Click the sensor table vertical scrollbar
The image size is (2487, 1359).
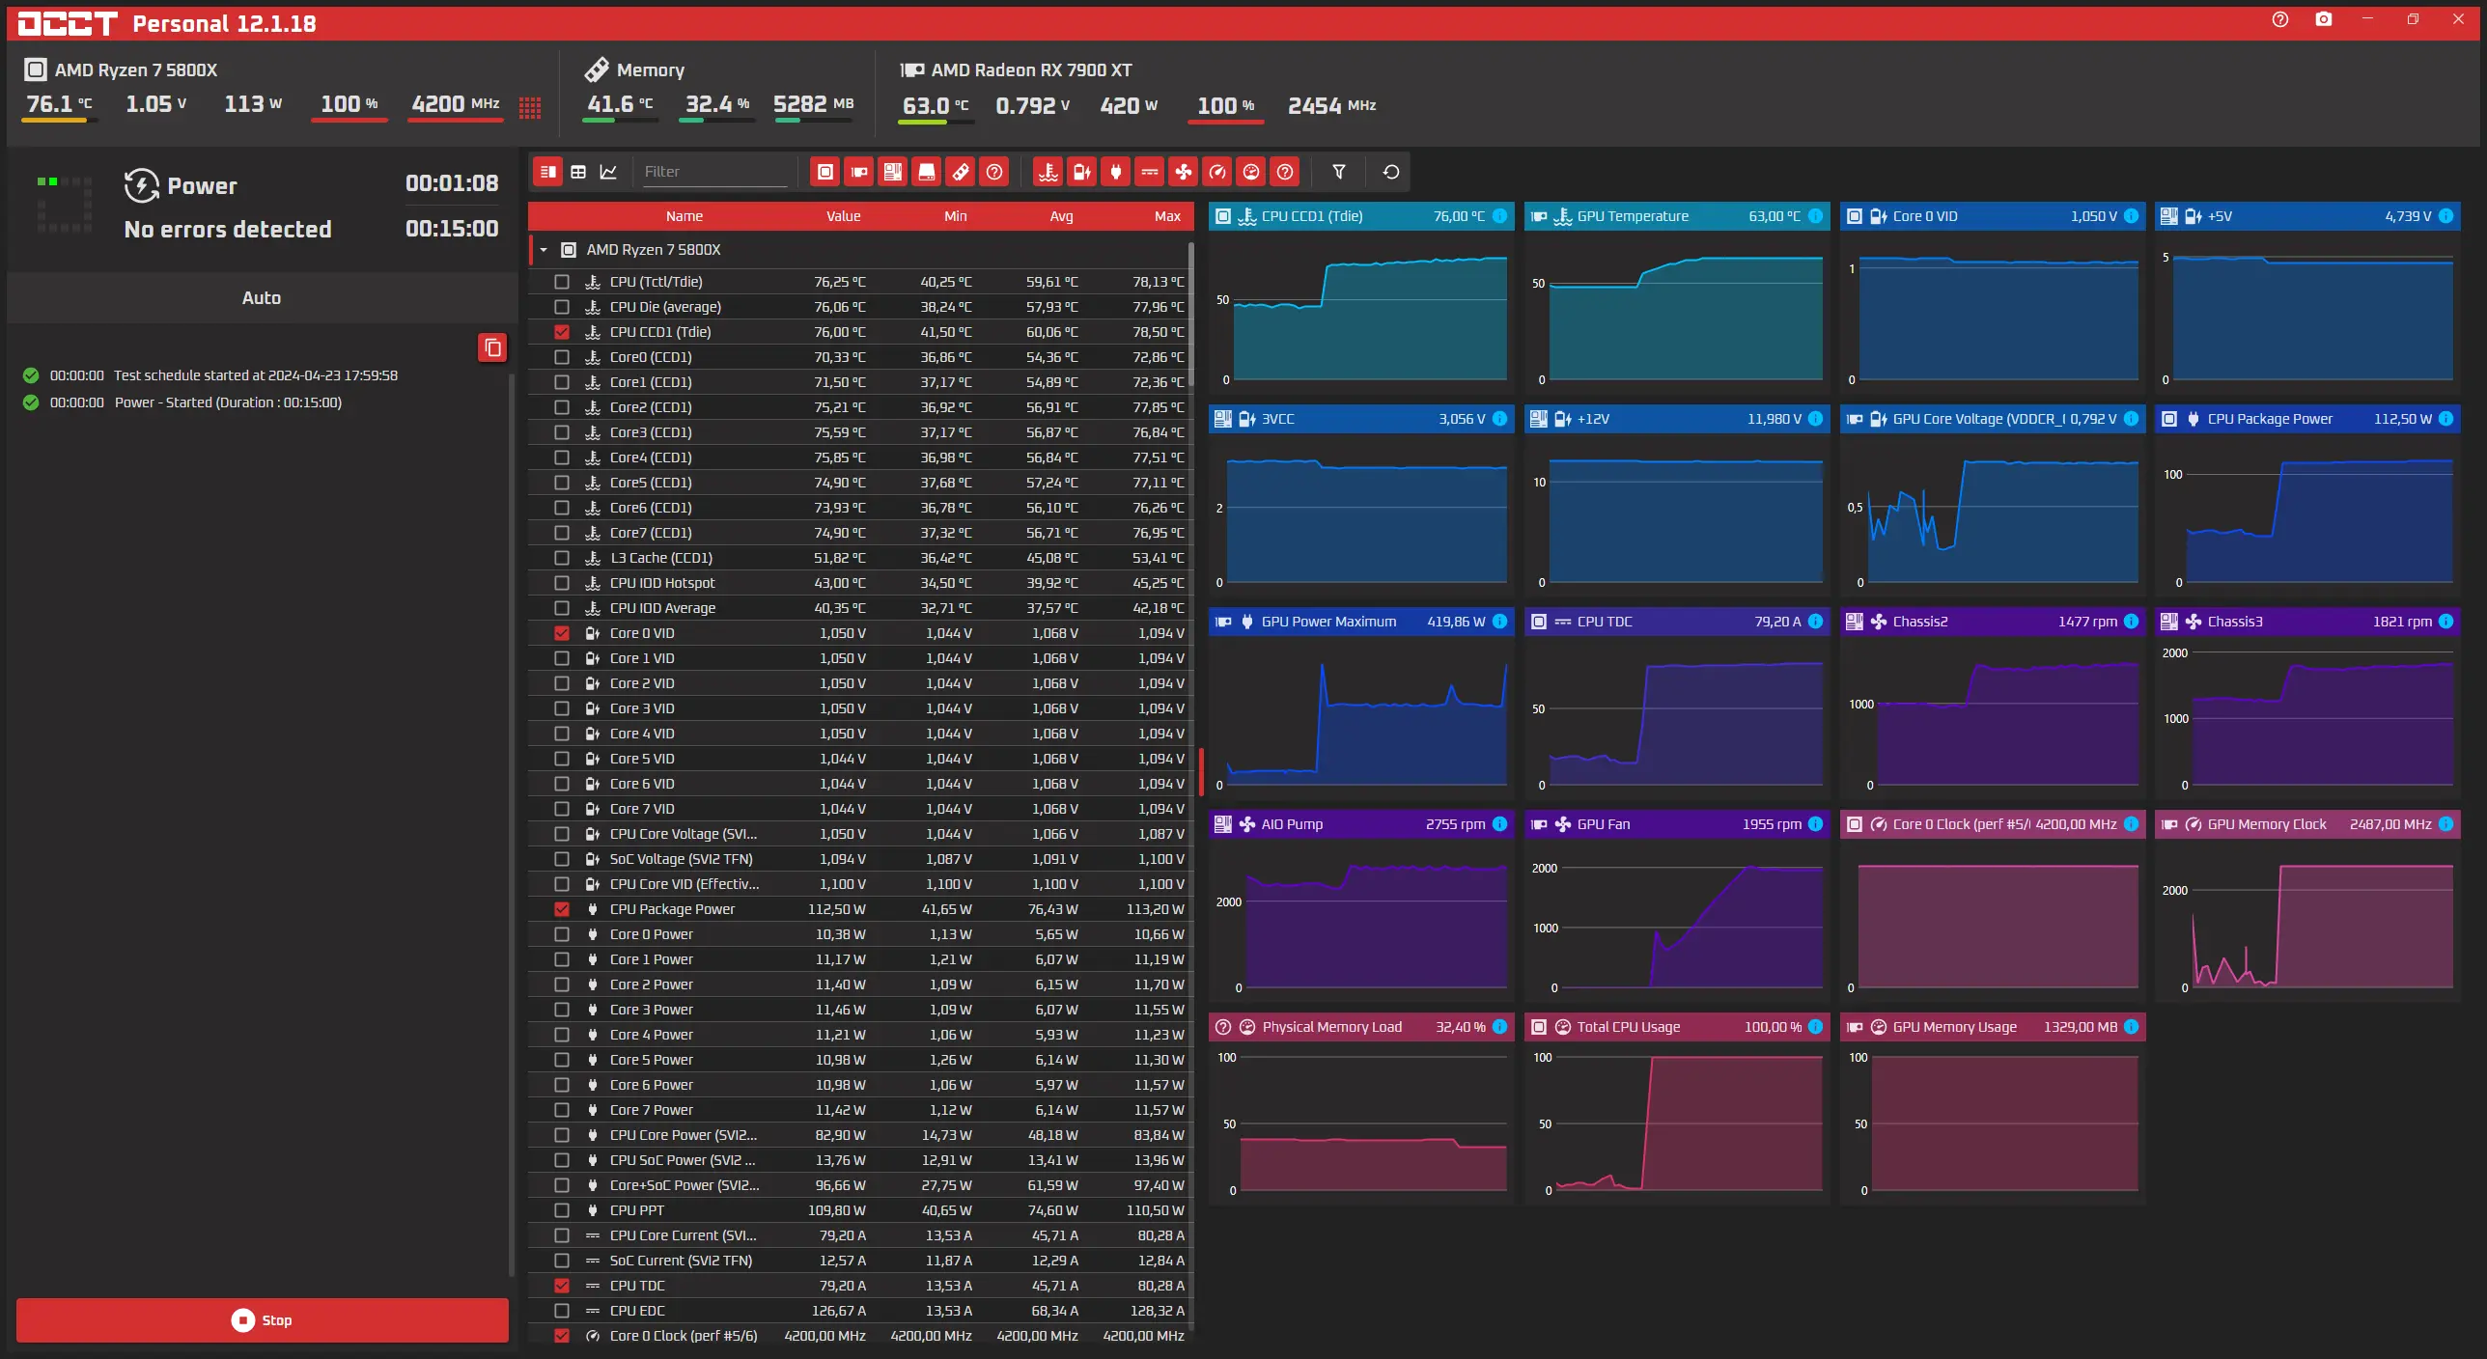(1191, 314)
